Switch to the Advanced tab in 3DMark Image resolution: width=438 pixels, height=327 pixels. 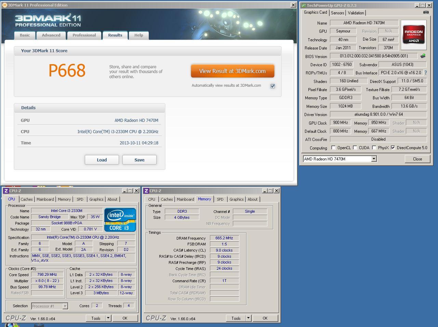coord(51,35)
